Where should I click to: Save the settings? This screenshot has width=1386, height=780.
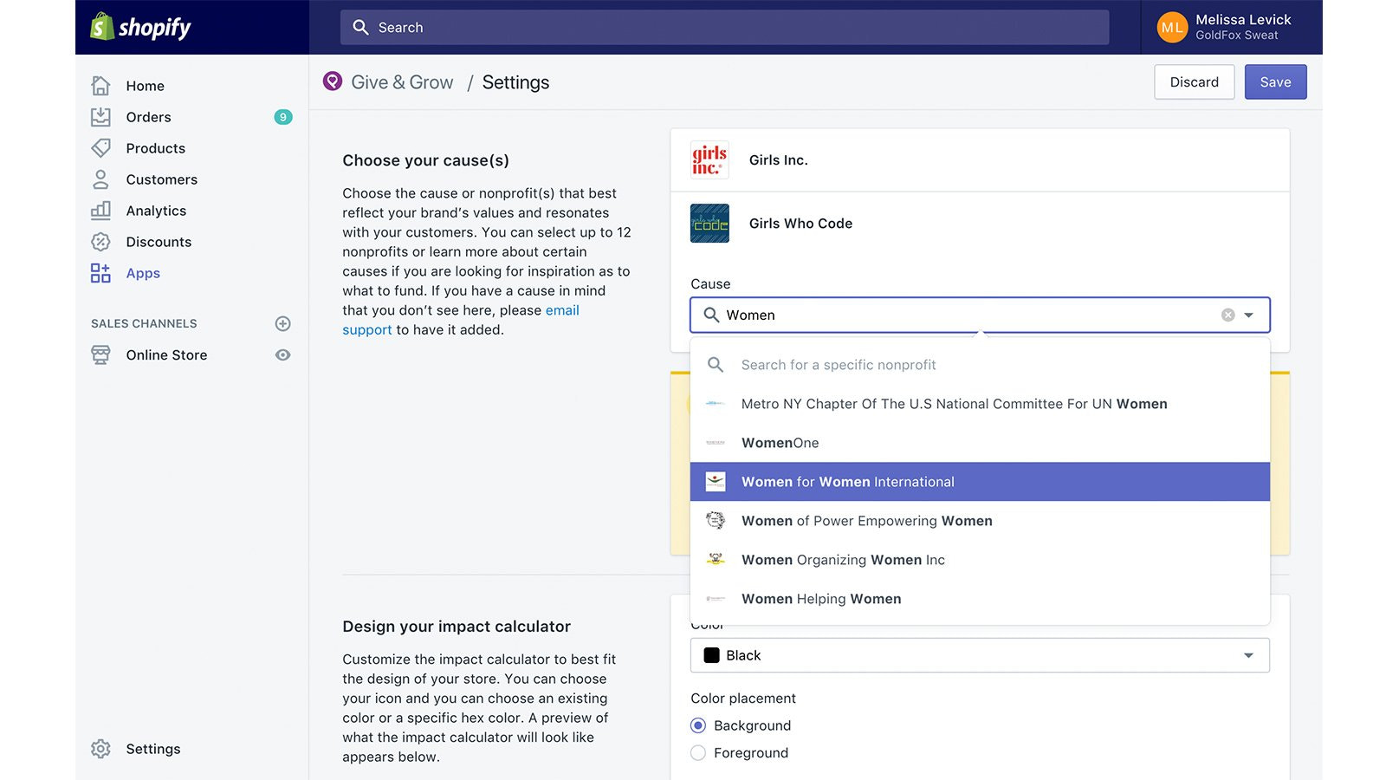click(x=1275, y=82)
